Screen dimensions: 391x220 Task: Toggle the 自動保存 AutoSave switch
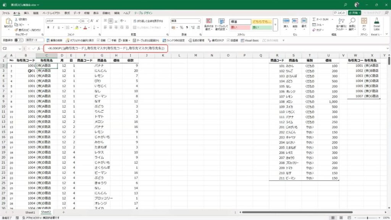[x=19, y=40]
